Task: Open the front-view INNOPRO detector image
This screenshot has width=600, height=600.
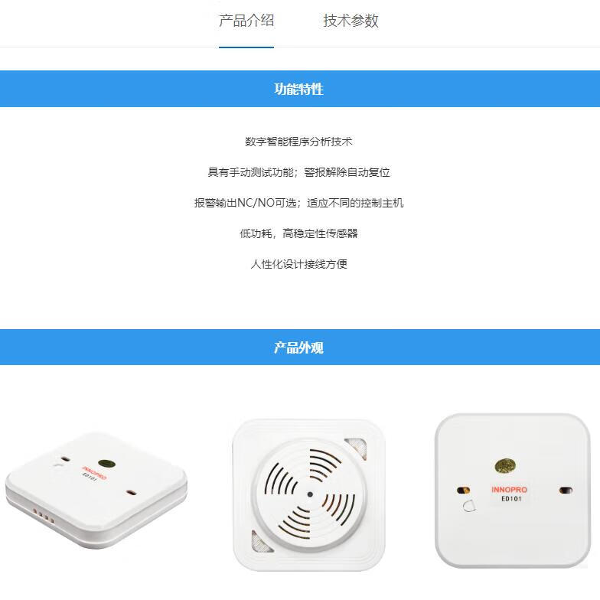Action: [x=513, y=491]
